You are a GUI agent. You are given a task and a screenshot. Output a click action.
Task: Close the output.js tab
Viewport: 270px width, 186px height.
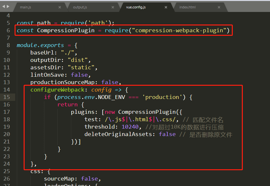[x=113, y=7]
